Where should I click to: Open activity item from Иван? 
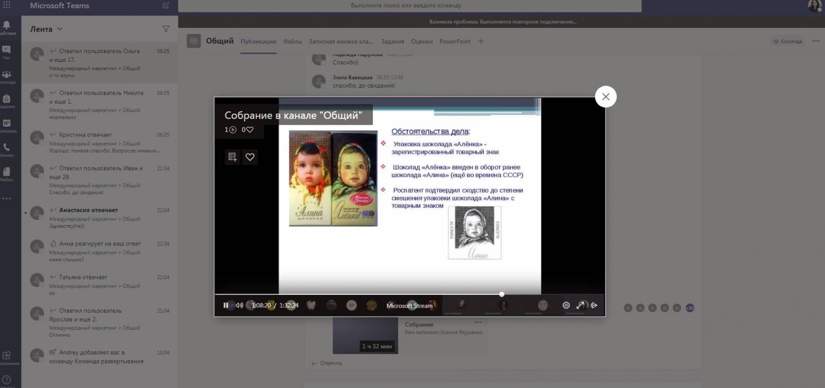pos(100,180)
